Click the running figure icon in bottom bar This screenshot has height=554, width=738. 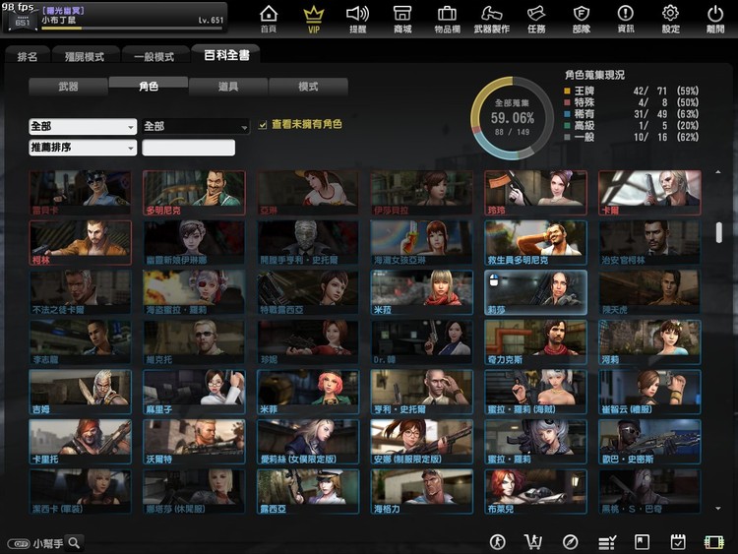click(498, 542)
